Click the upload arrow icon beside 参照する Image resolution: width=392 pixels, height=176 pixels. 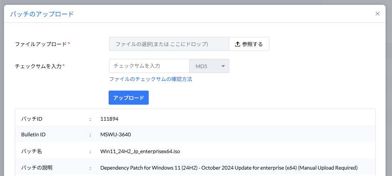(237, 44)
